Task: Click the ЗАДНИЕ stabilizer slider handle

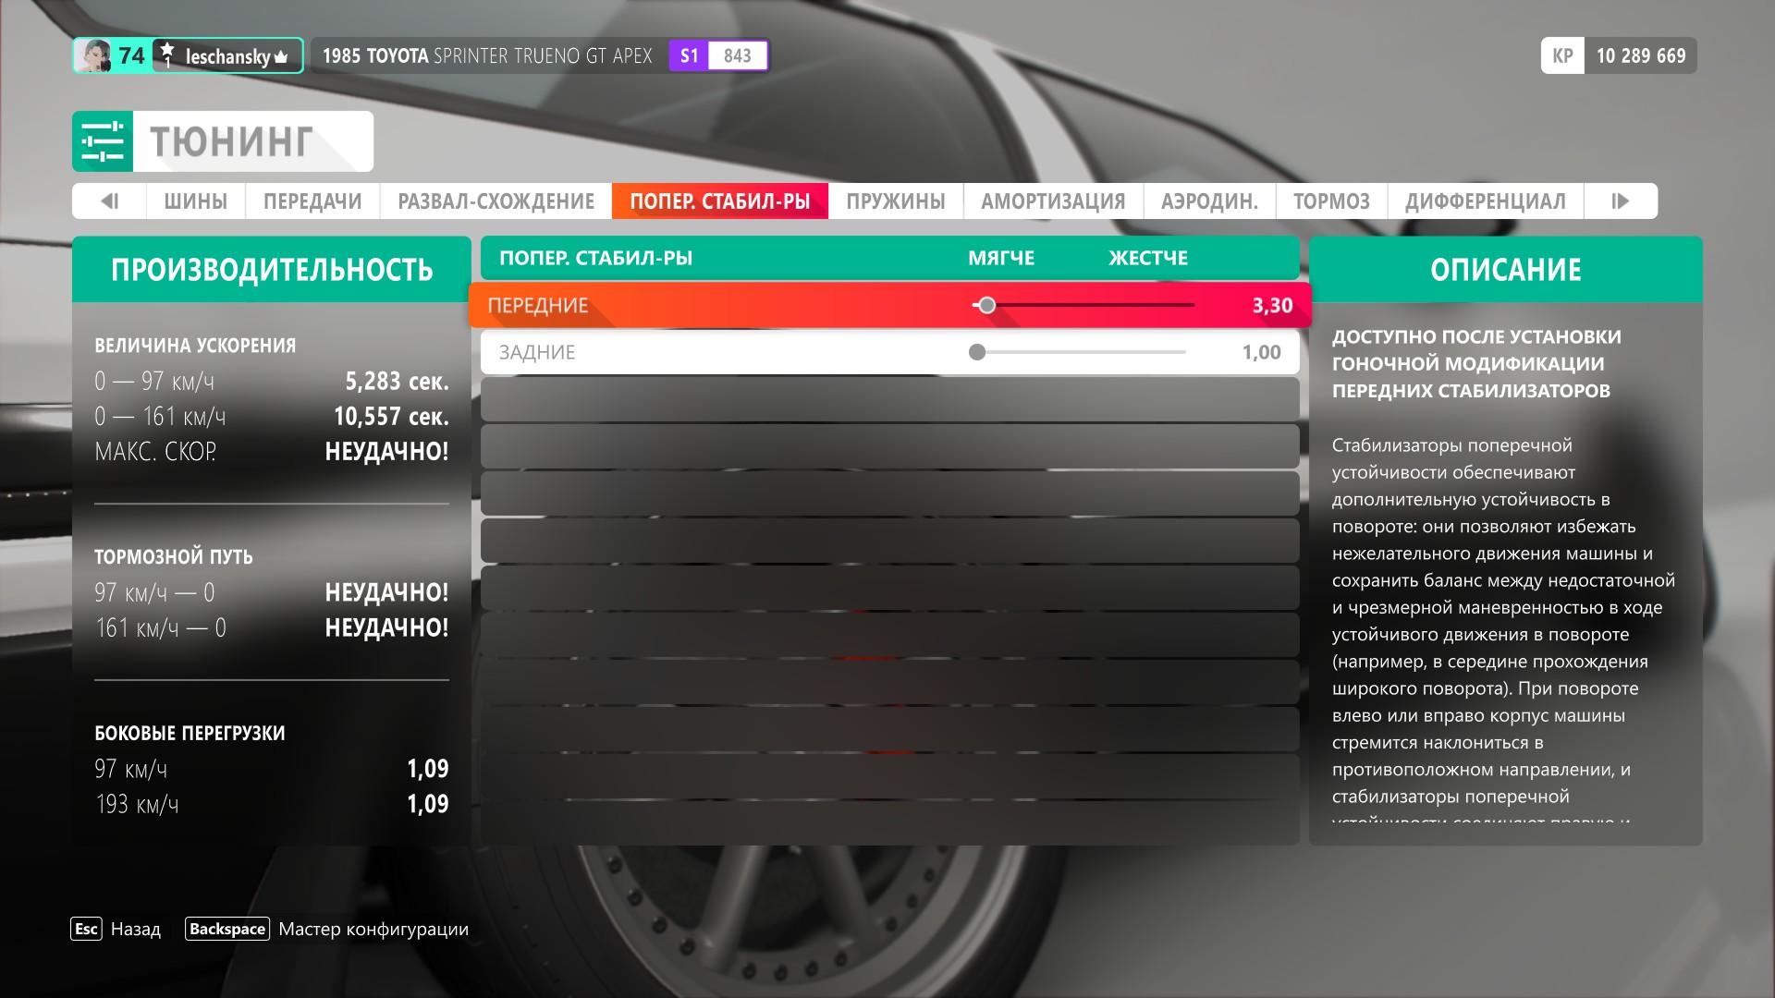Action: coord(977,352)
